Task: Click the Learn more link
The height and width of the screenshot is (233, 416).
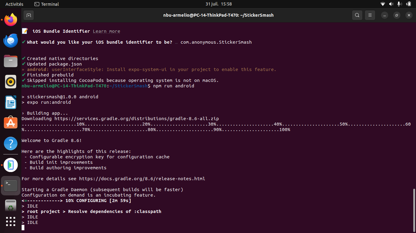Action: coord(106,31)
